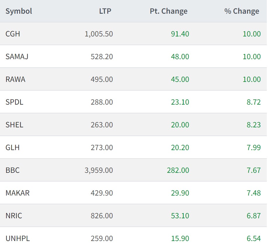Select the RAWA symbol
Screen dimensions: 268x248
pyautogui.click(x=15, y=79)
